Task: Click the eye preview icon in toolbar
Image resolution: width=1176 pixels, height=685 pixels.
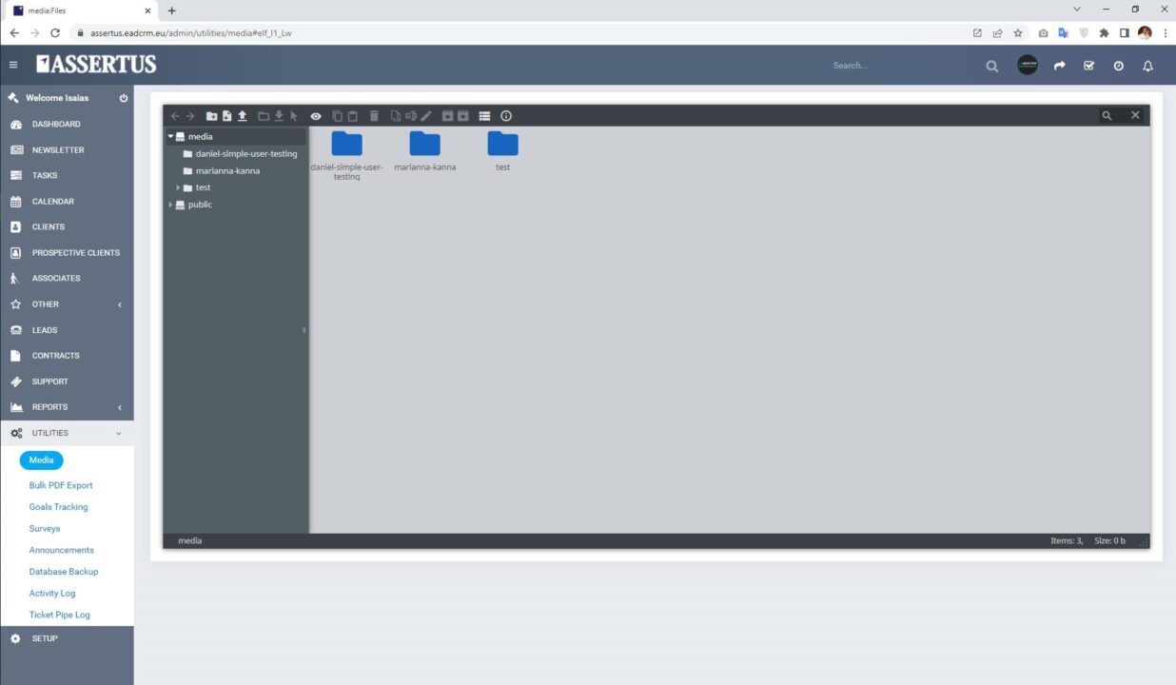Action: 316,116
